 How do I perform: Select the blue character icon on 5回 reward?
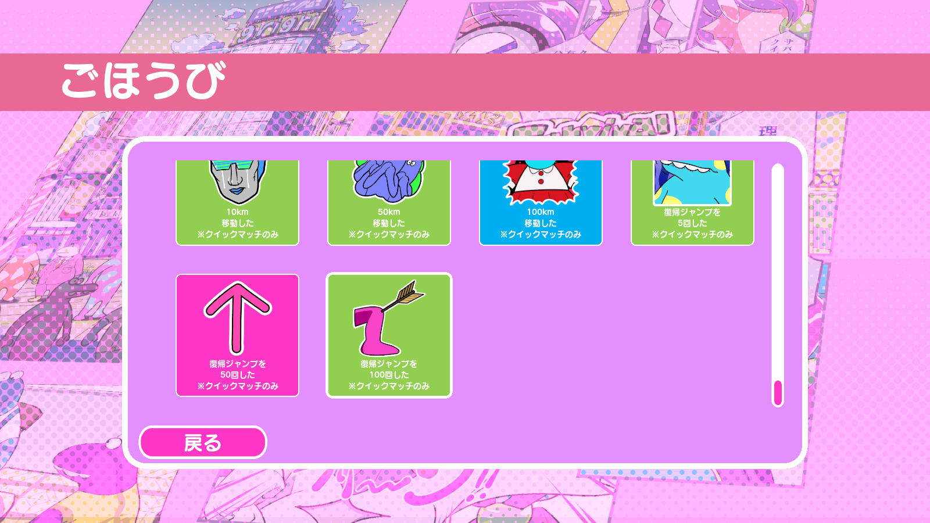click(x=692, y=182)
